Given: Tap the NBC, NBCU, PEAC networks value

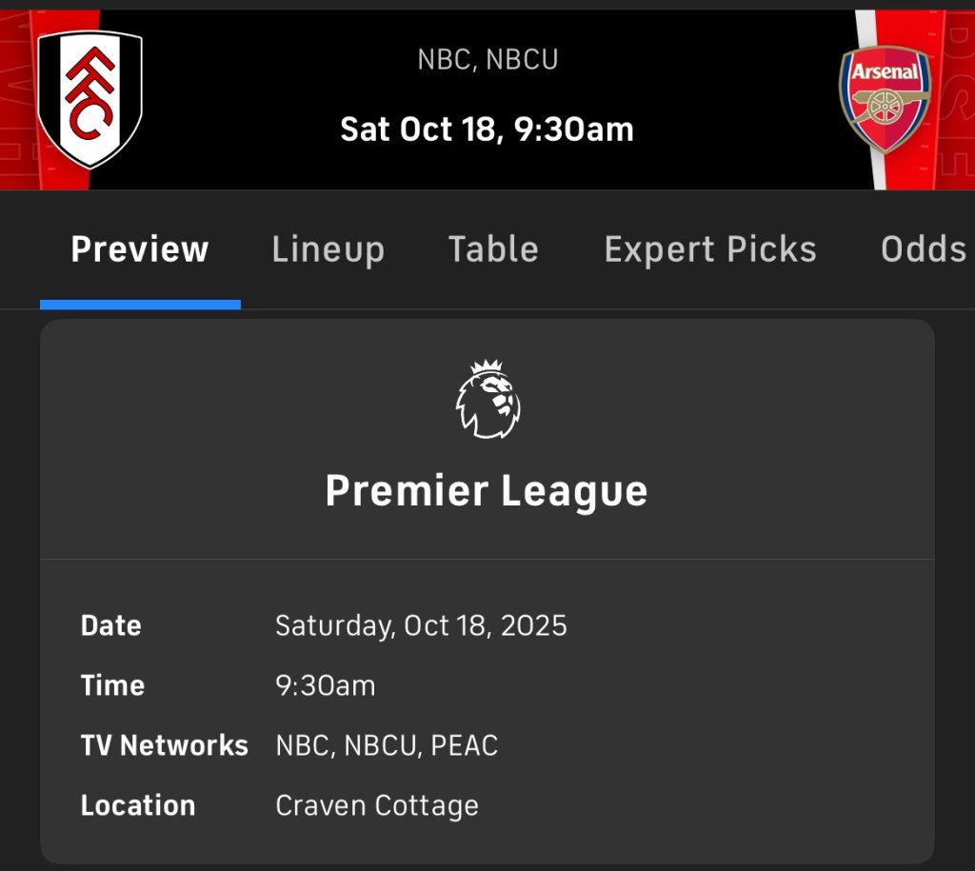Looking at the screenshot, I should [x=387, y=745].
